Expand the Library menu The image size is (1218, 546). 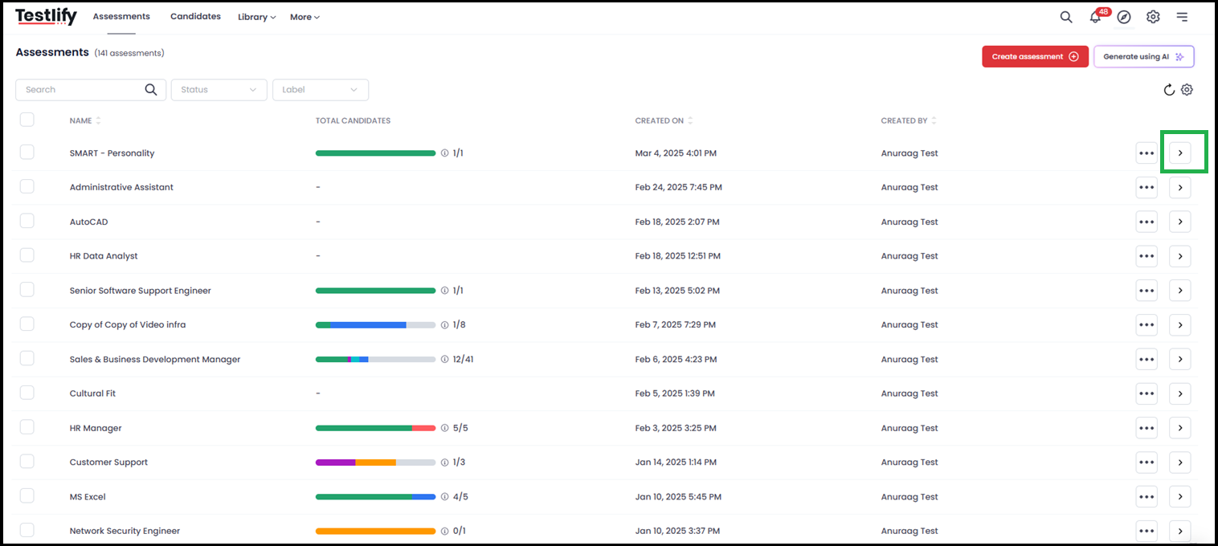pyautogui.click(x=256, y=17)
